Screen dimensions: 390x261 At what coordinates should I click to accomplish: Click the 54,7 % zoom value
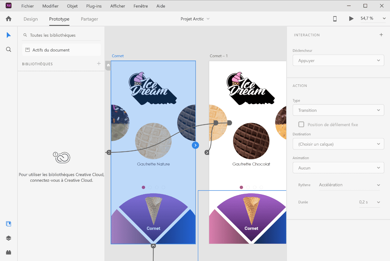click(x=367, y=18)
